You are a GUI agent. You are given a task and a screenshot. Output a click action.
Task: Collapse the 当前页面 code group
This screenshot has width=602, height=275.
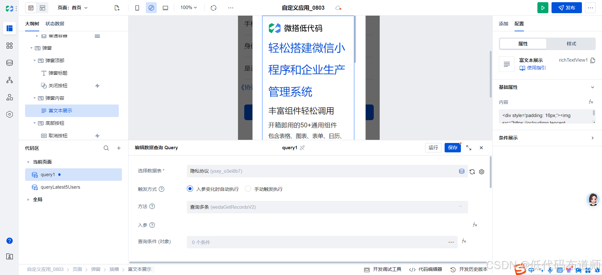click(x=28, y=162)
